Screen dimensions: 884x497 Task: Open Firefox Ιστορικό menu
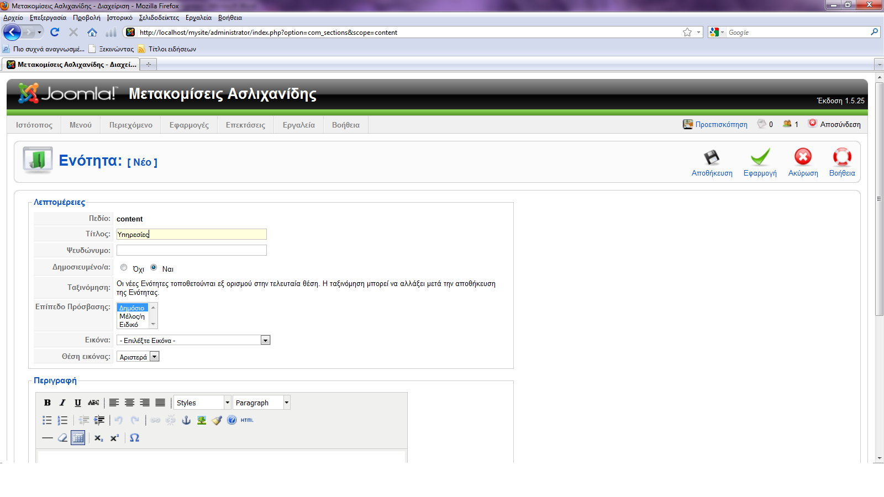pos(119,18)
